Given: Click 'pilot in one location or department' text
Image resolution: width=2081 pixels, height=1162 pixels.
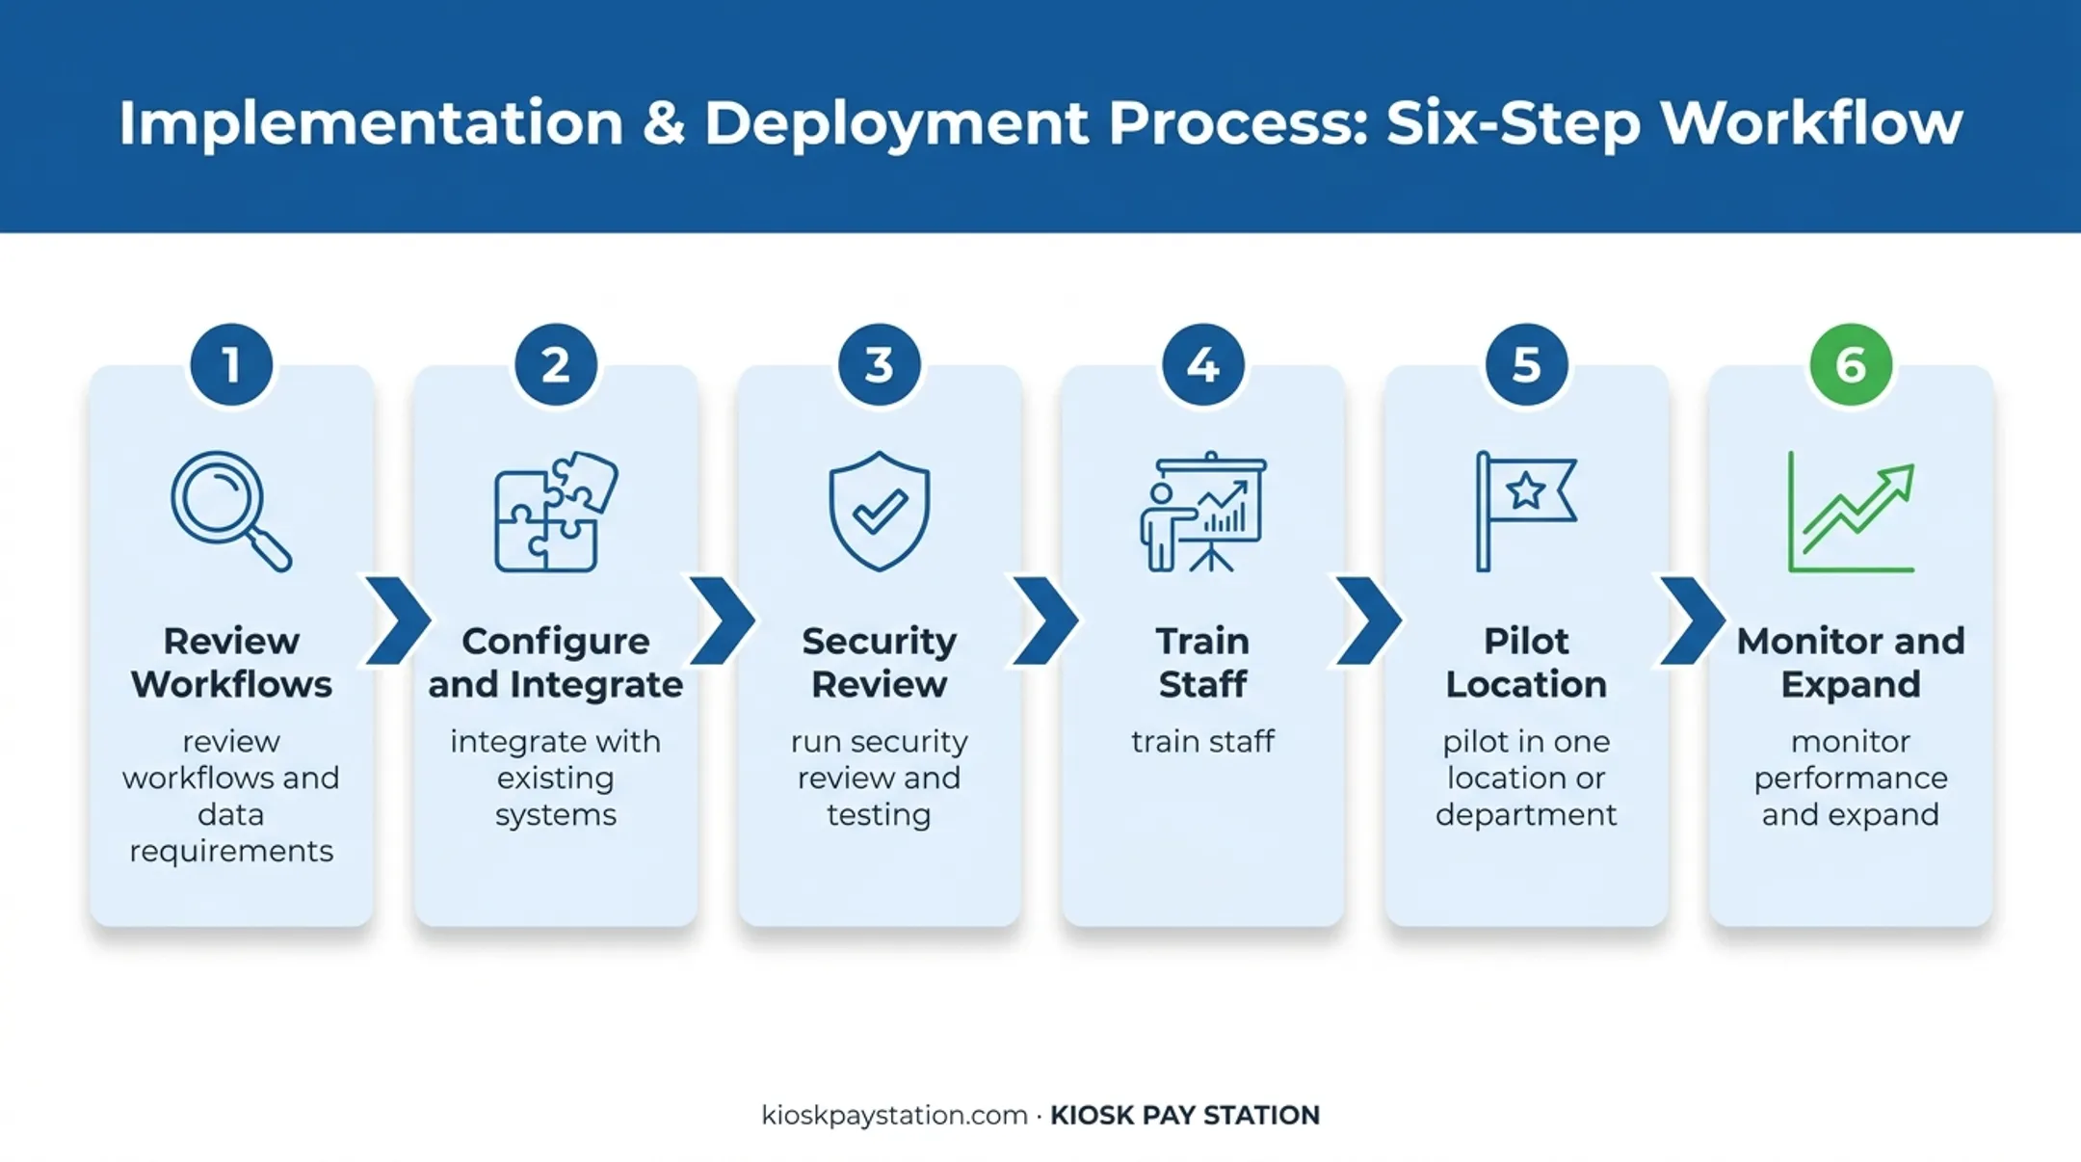Looking at the screenshot, I should tap(1526, 778).
